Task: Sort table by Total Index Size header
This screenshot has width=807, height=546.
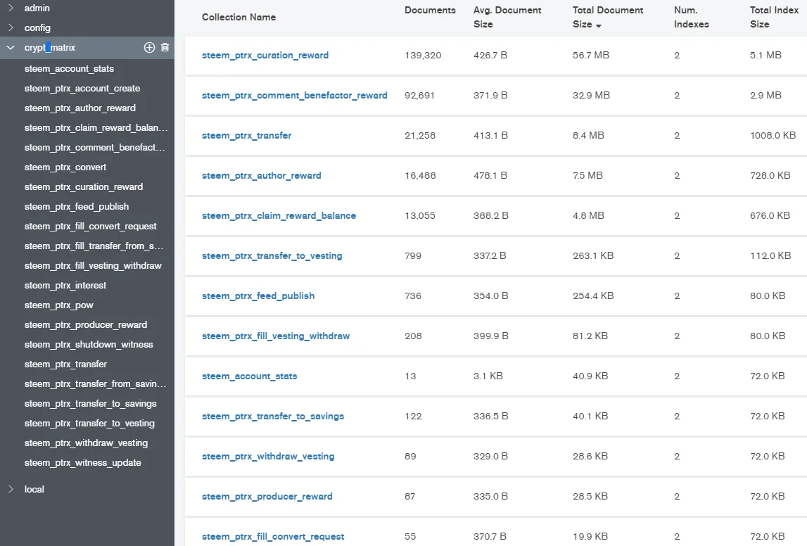Action: tap(774, 17)
